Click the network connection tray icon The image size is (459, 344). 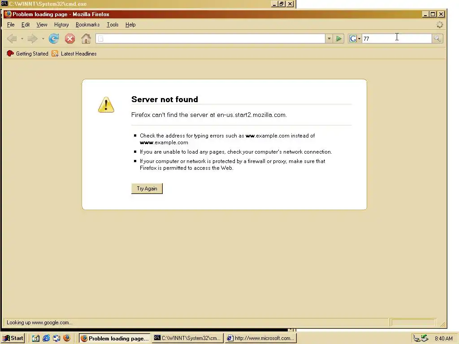(416, 339)
